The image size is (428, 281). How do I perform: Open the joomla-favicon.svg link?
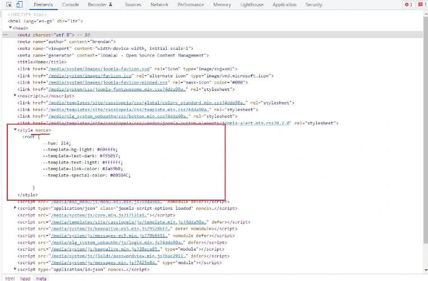(x=99, y=69)
